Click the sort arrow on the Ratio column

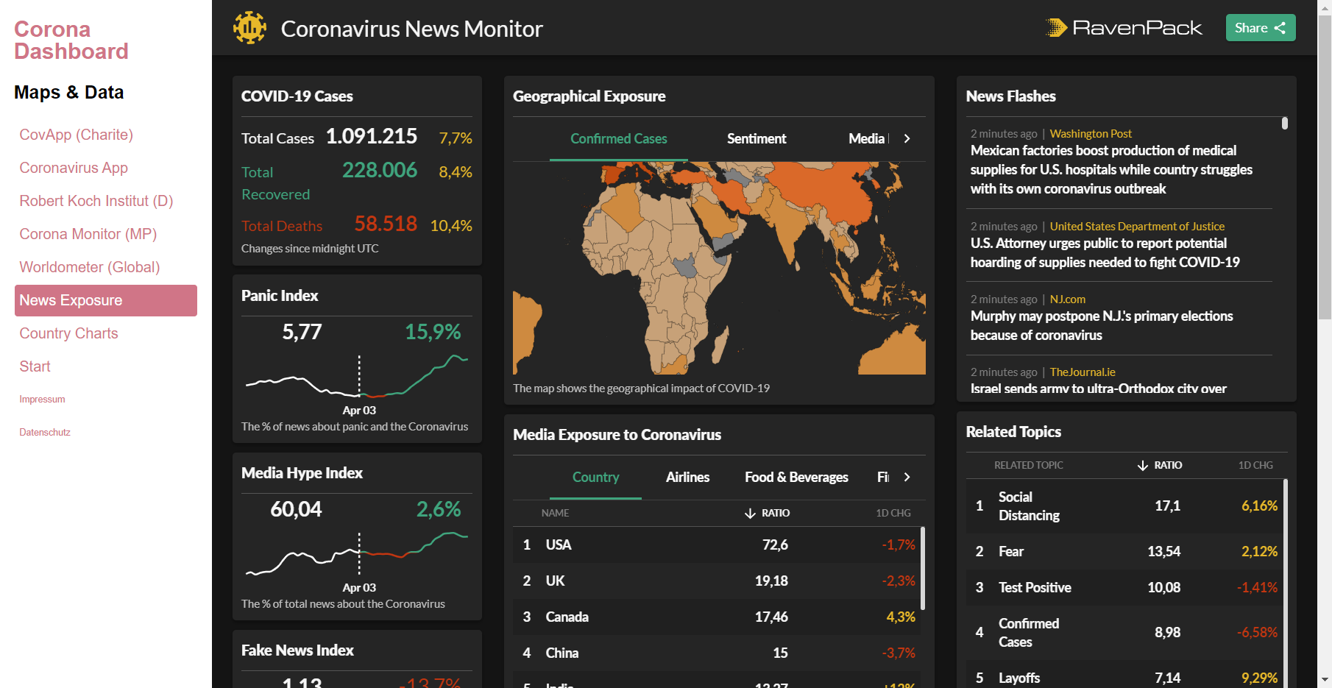(750, 513)
